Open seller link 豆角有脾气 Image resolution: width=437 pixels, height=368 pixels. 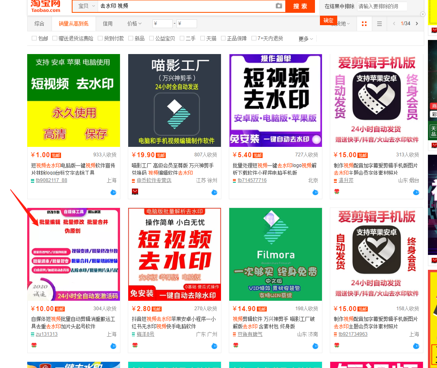click(x=250, y=334)
